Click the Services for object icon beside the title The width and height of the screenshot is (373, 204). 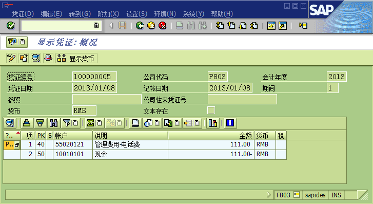tap(12, 42)
